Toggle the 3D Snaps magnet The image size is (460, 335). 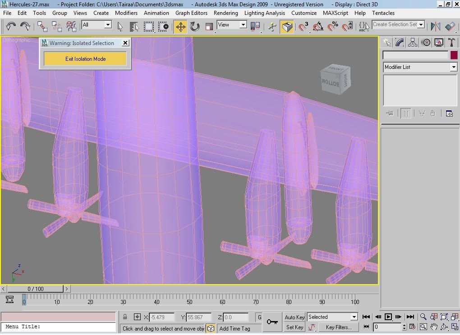(x=304, y=27)
